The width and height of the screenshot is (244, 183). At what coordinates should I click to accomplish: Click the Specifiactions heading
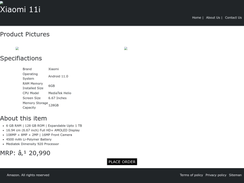21,58
